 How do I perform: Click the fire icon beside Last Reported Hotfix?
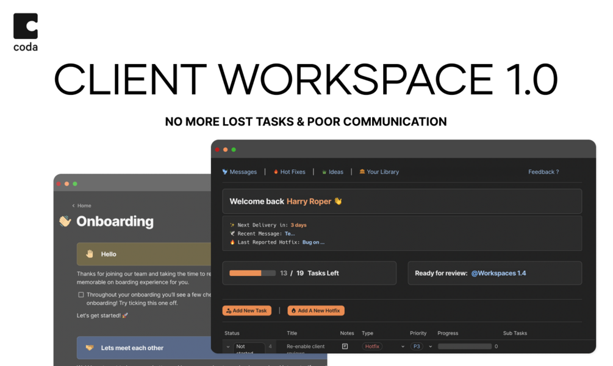[232, 242]
